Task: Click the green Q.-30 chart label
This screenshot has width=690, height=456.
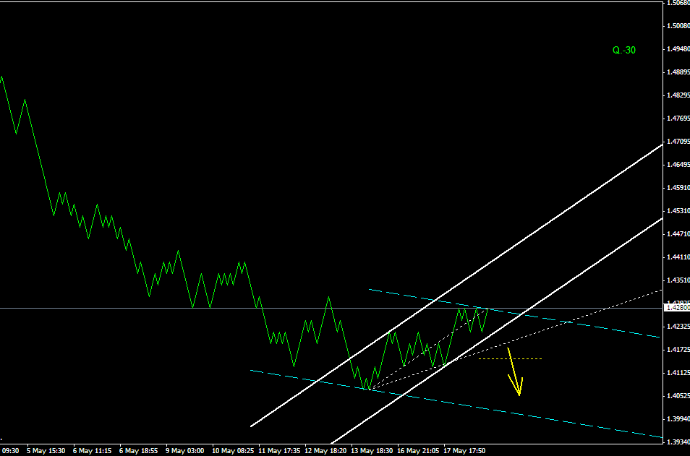Action: coord(624,50)
